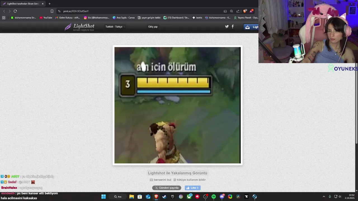Open the YouTube bookmark
The height and width of the screenshot is (201, 358).
[x=46, y=18]
